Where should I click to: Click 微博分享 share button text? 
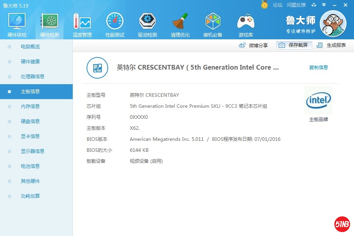click(258, 45)
